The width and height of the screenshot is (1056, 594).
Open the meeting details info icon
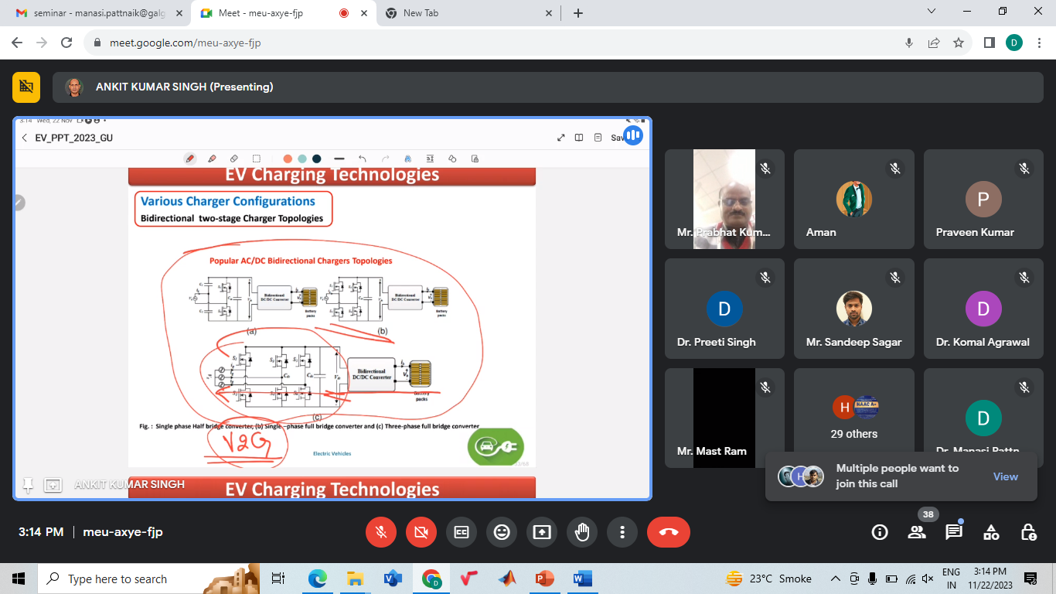tap(880, 532)
